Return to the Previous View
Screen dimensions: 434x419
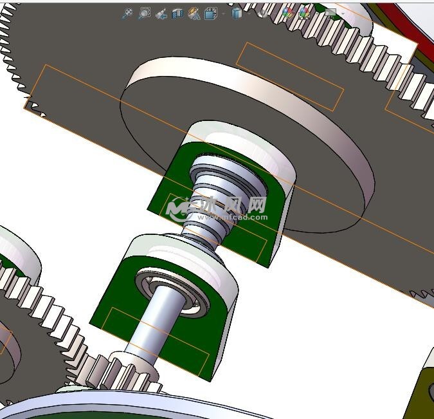point(161,14)
